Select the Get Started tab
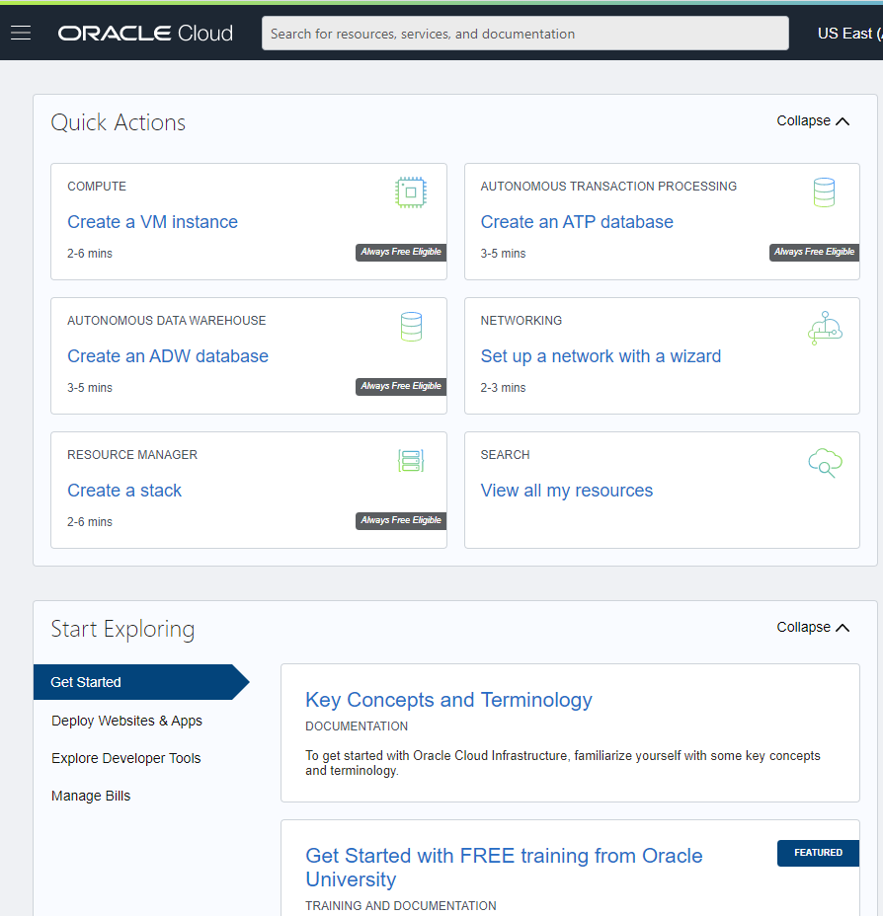The width and height of the screenshot is (883, 916). [x=141, y=682]
